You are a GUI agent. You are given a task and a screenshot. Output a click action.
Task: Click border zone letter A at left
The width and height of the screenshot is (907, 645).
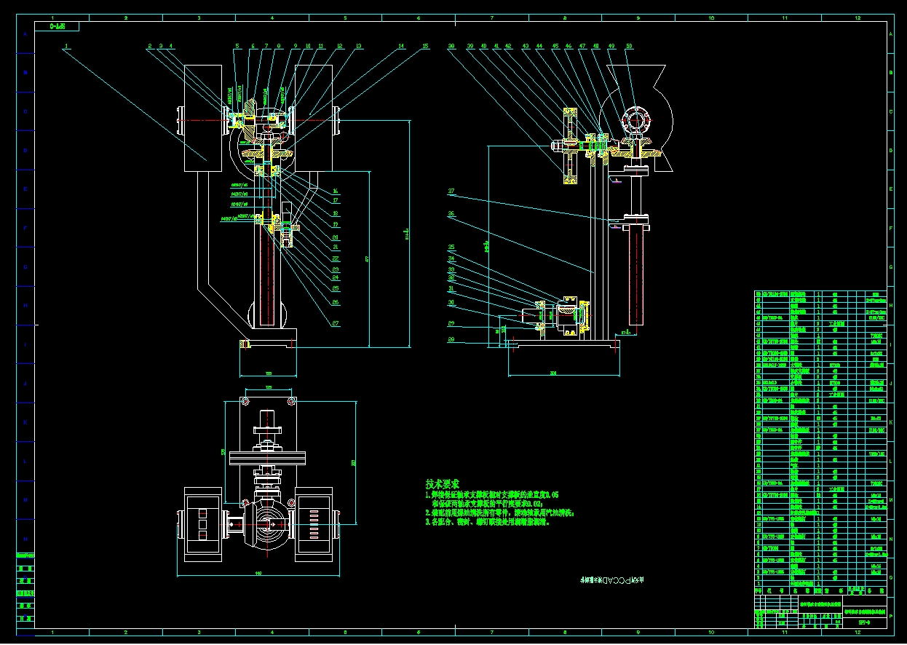click(x=25, y=34)
